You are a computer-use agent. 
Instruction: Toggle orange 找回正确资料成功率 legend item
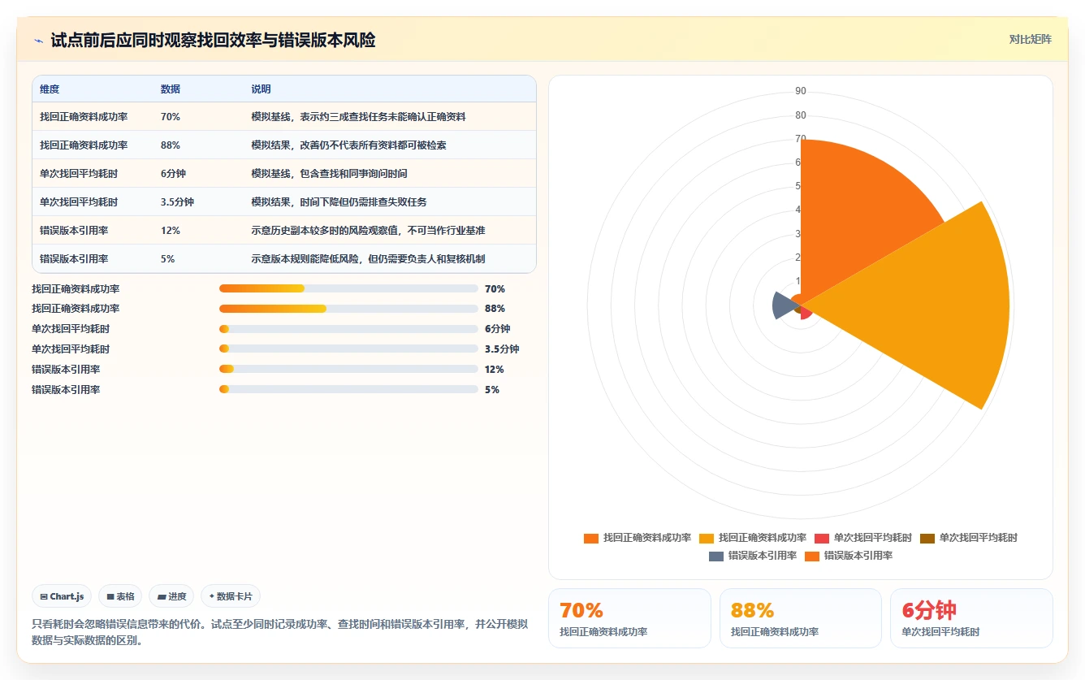(x=638, y=538)
